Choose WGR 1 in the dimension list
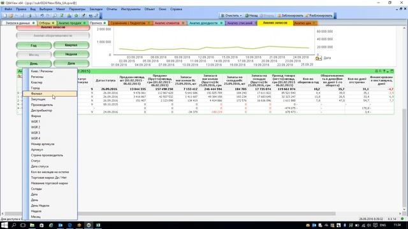408x229 pixels. (50, 121)
